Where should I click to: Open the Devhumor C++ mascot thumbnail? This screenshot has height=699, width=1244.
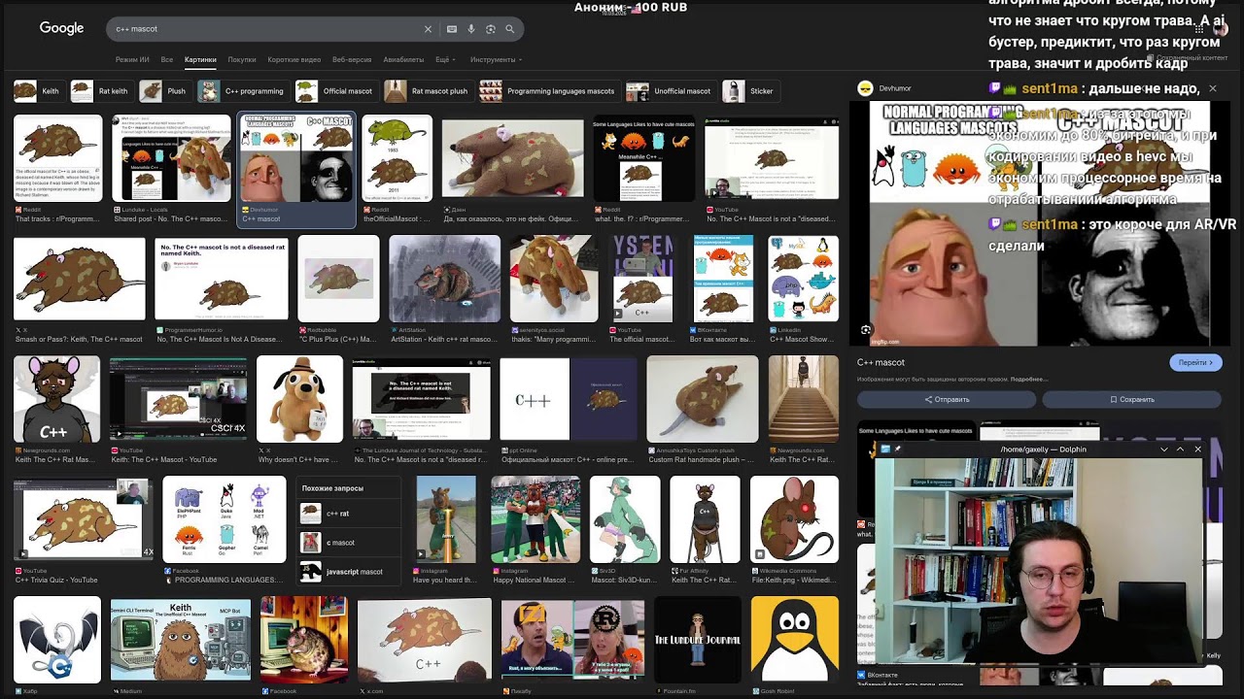(296, 159)
